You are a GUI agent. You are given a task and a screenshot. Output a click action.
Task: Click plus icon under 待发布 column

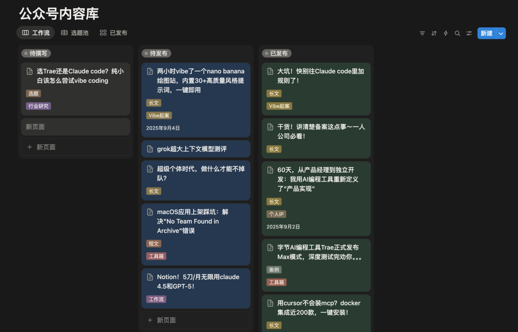(x=150, y=320)
